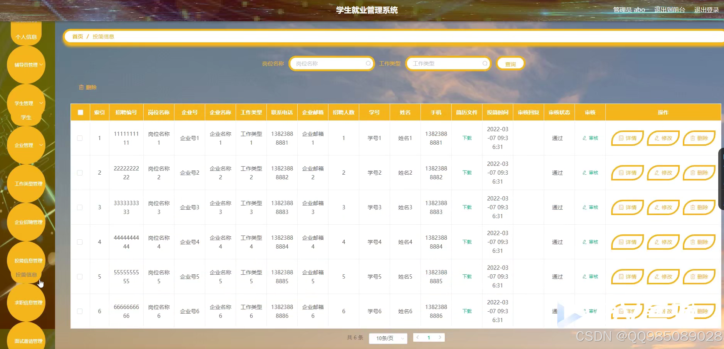Check the checkbox on row 1
This screenshot has height=349, width=724.
[80, 138]
